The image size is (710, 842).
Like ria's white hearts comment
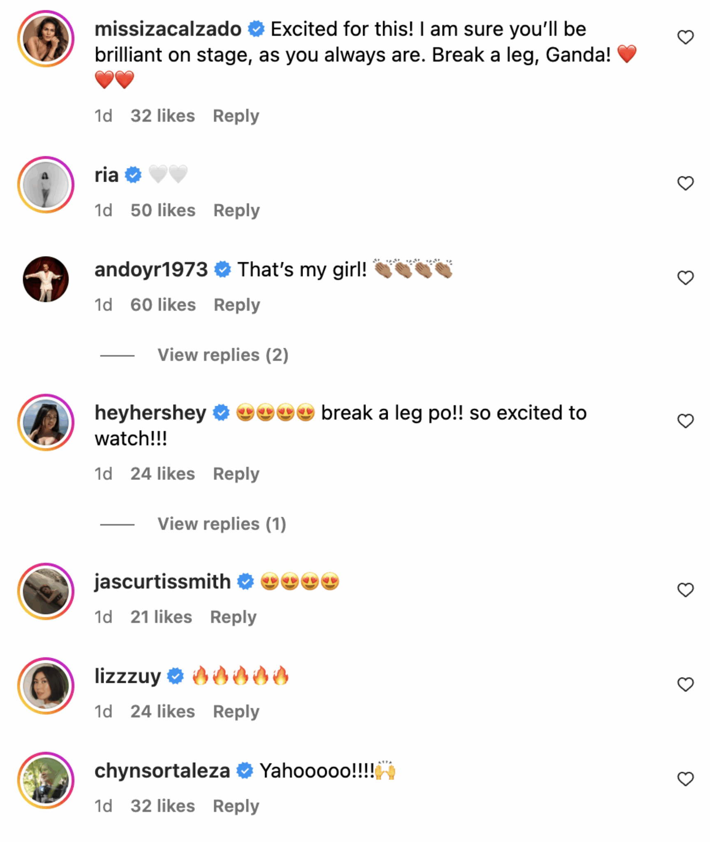click(x=685, y=183)
